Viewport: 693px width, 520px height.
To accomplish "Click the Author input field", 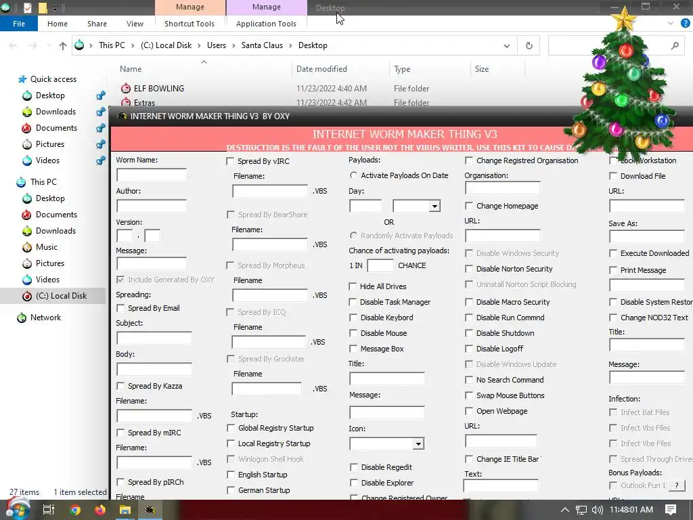I will 152,206.
